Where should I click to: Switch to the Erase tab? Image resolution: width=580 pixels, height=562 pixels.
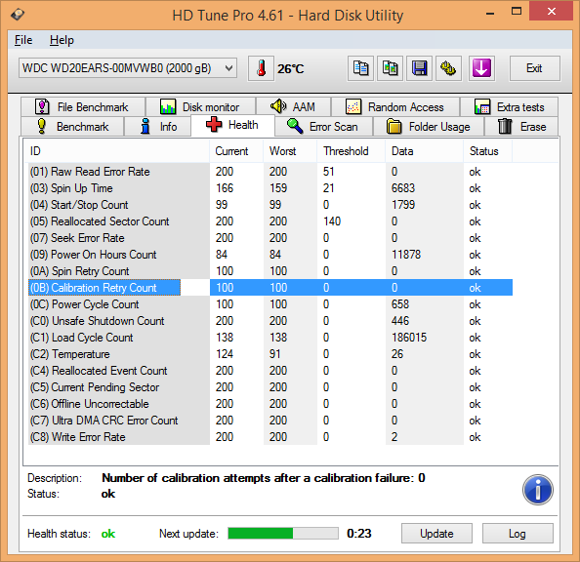pos(522,127)
